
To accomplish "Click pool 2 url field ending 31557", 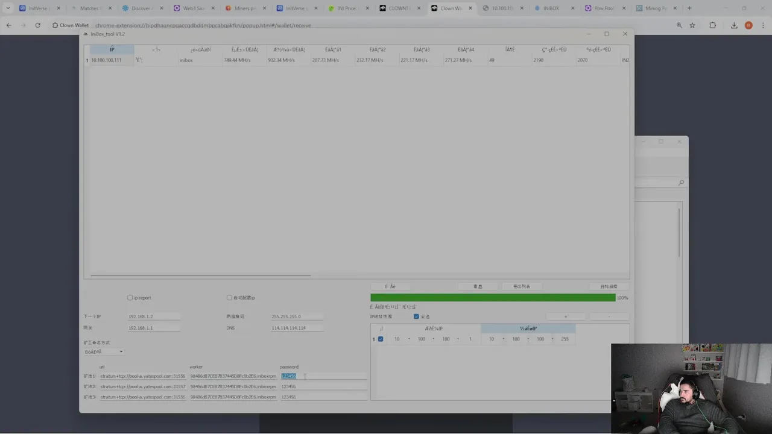I will point(143,386).
